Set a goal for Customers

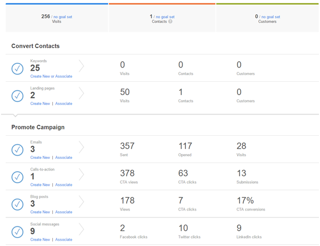270,17
